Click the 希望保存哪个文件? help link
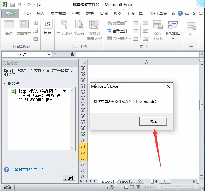Image resolution: width=205 pixels, height=191 pixels. coord(27,169)
